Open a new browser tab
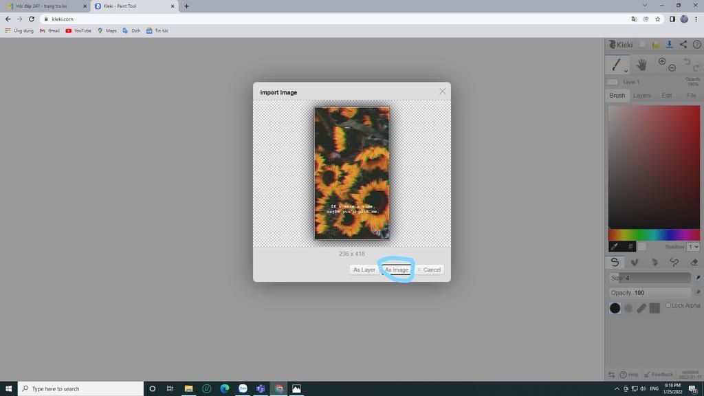 (x=186, y=6)
